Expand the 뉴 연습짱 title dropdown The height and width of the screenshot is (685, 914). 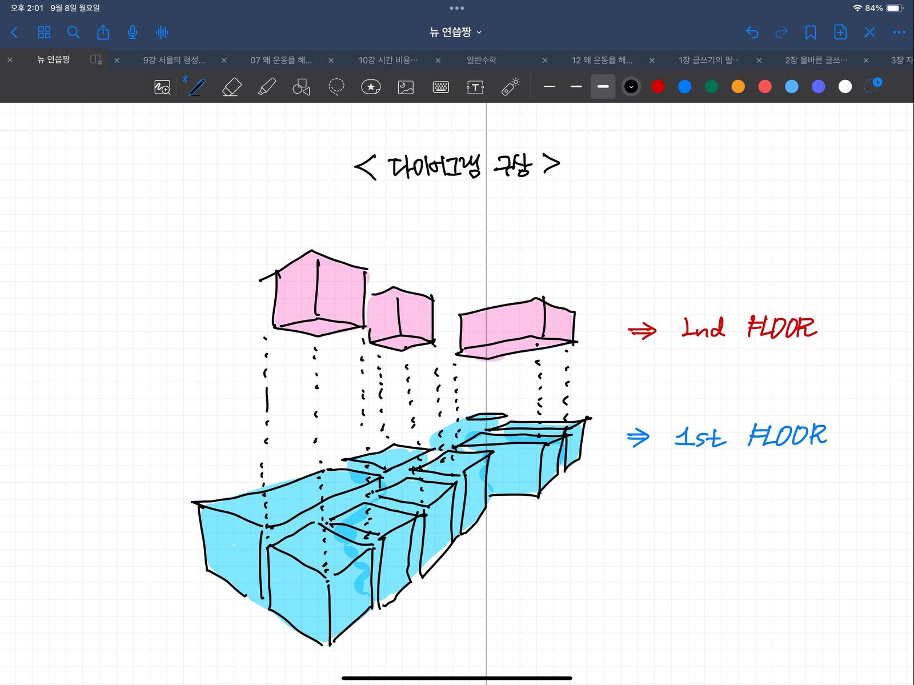pos(456,33)
